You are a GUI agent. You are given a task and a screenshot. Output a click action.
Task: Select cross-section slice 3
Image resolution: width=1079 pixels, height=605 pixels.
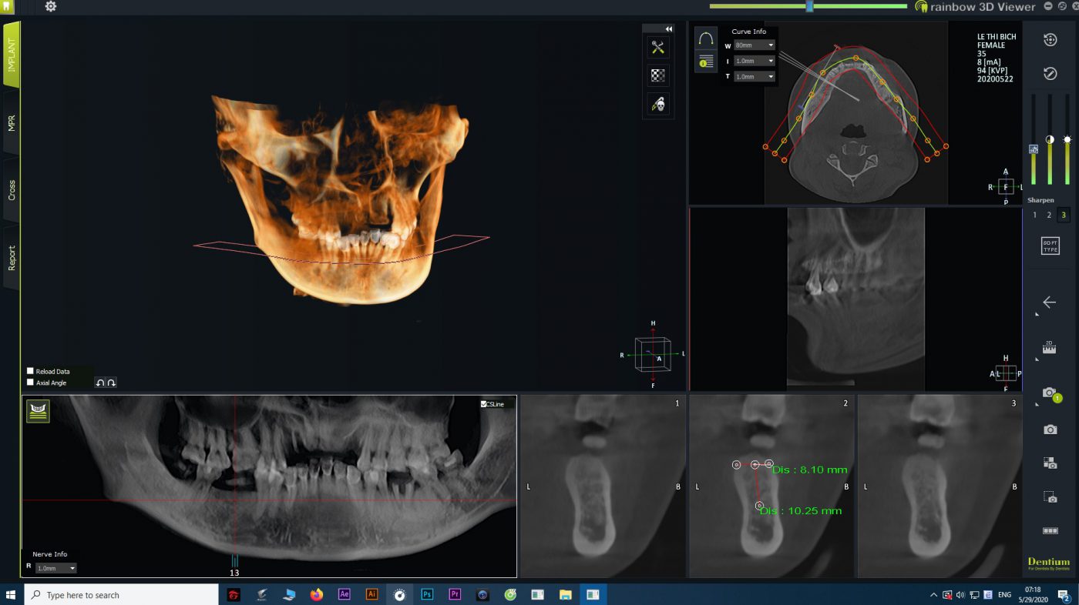pos(940,486)
